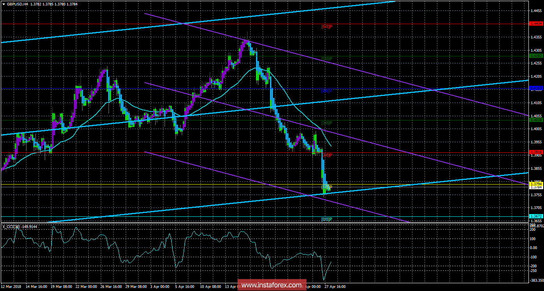Viewport: 544px width, 291px height.
Task: Click the 14 Mar 16:00 time label
Action: pyautogui.click(x=36, y=286)
